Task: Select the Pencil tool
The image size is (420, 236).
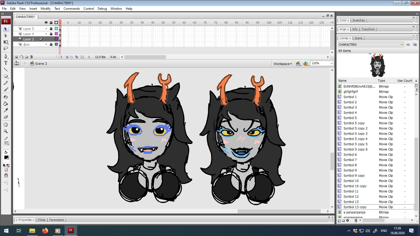Action: (6, 83)
